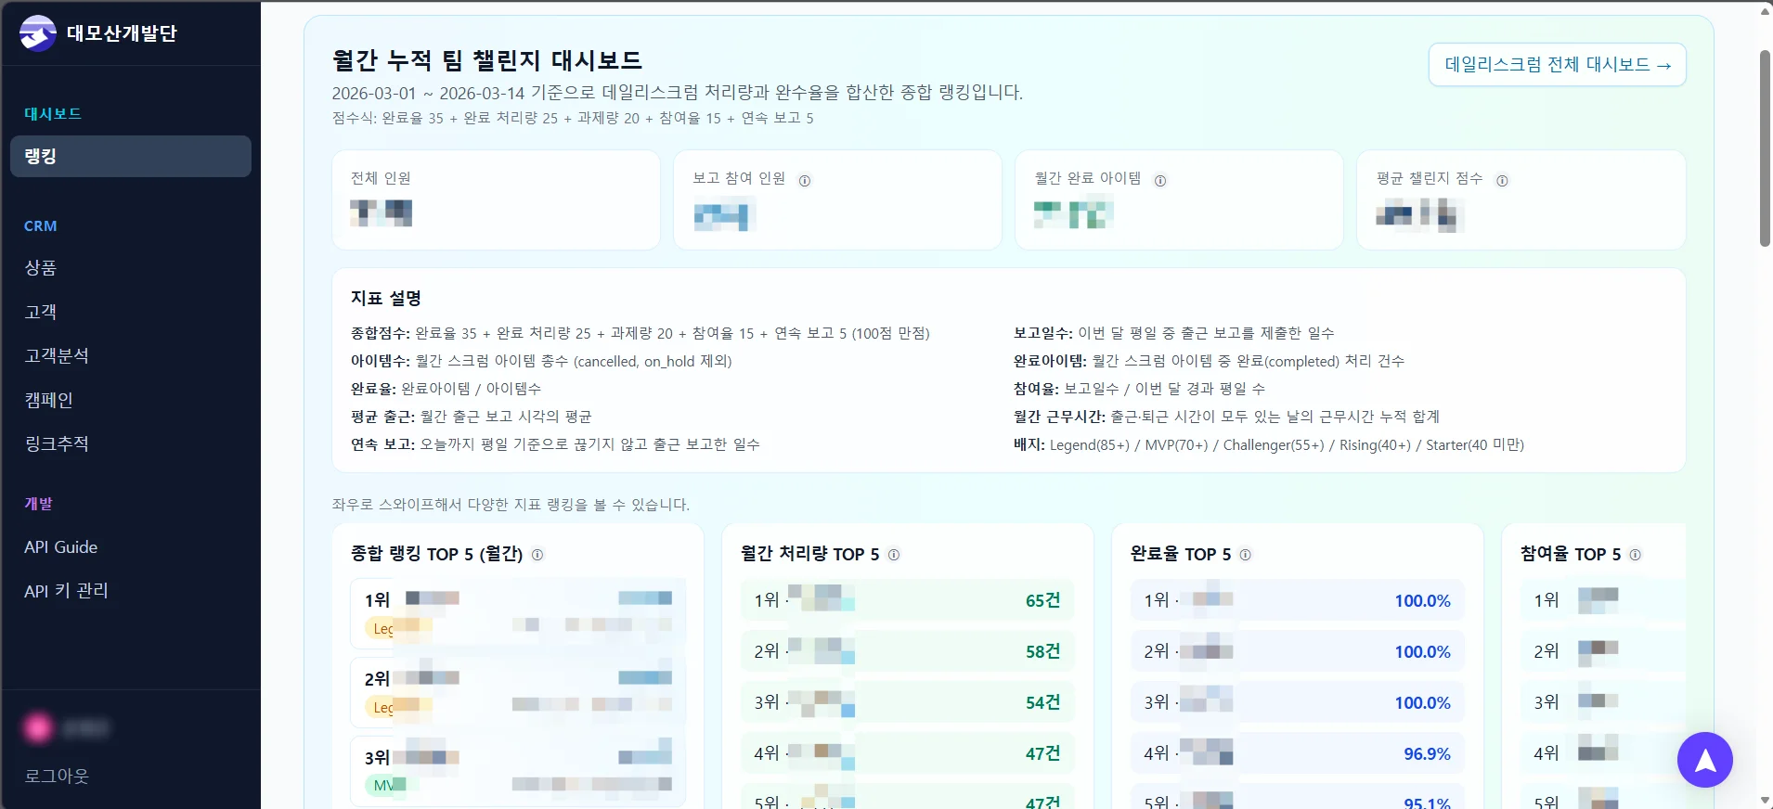The image size is (1773, 809).
Task: Go to 고객분석 page
Action: [x=57, y=355]
